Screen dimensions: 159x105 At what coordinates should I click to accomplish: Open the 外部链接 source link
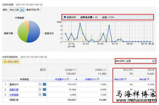(14, 95)
